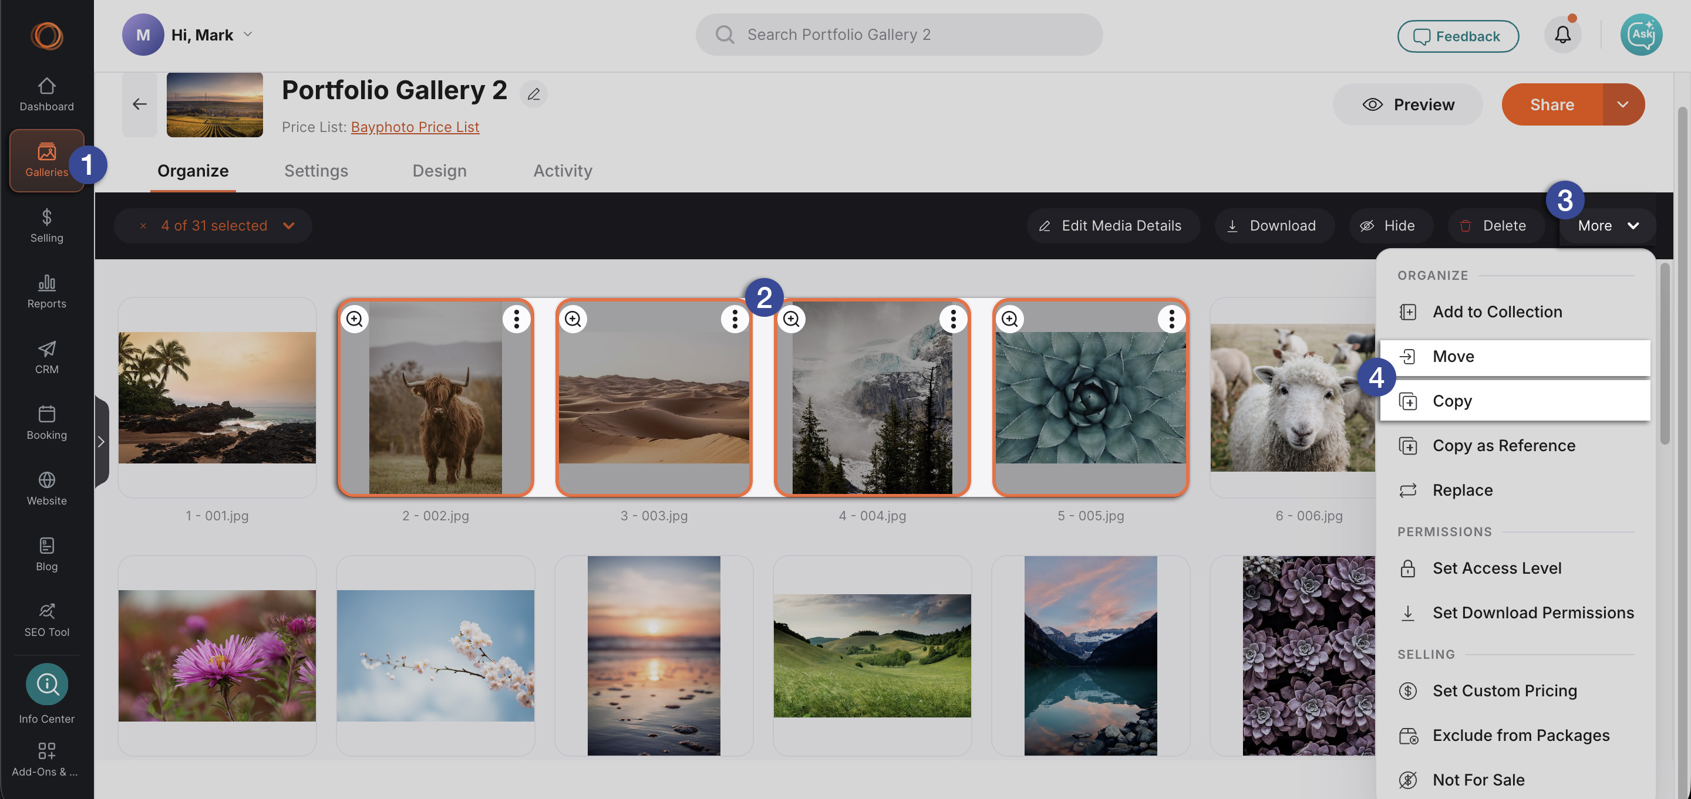Expand the Hi, Mark account dropdown

[247, 34]
